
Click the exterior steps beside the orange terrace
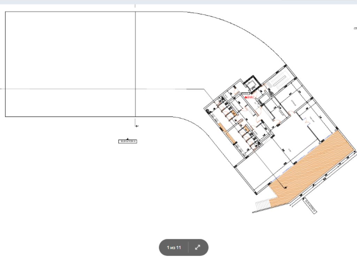coord(261,206)
